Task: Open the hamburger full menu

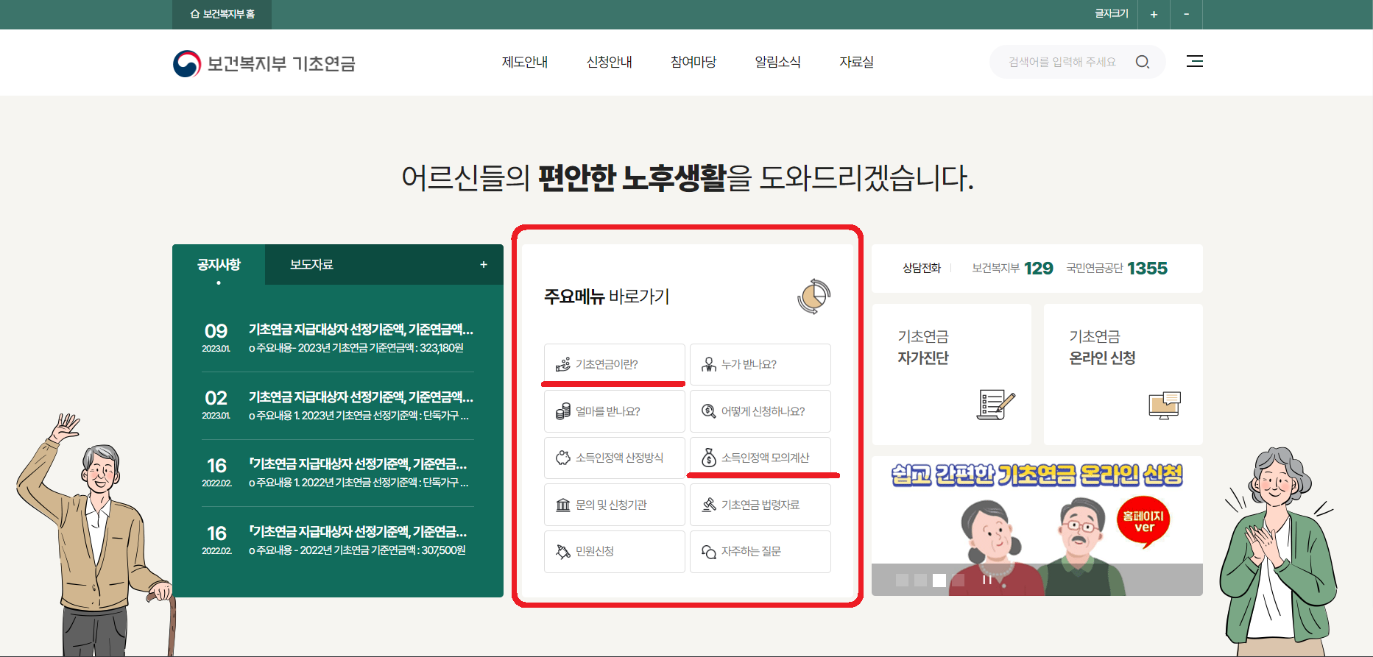Action: click(x=1195, y=61)
